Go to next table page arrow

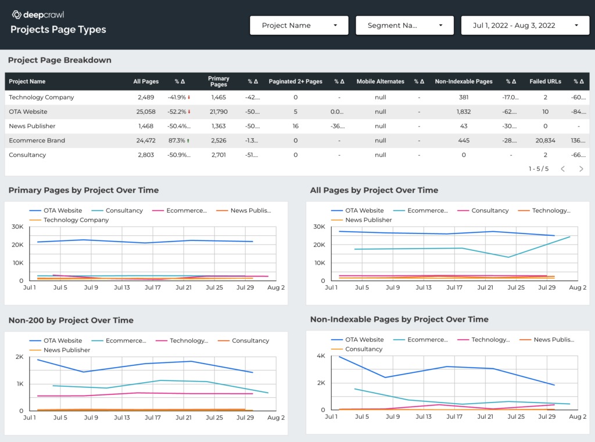click(581, 169)
